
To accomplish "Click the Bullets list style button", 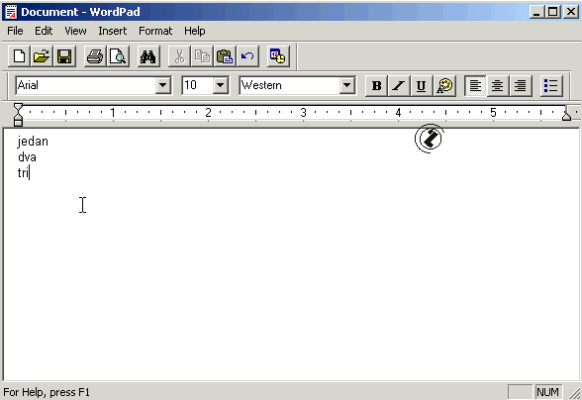I will pyautogui.click(x=551, y=86).
